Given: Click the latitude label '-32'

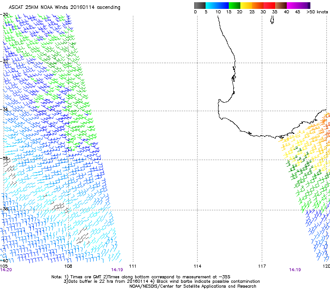Looking at the screenshot, I should click(x=4, y=61).
